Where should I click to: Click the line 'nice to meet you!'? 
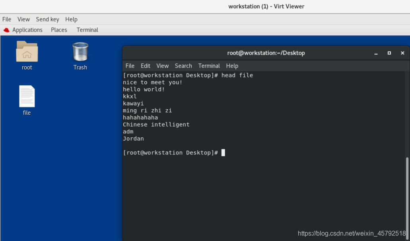coord(152,82)
